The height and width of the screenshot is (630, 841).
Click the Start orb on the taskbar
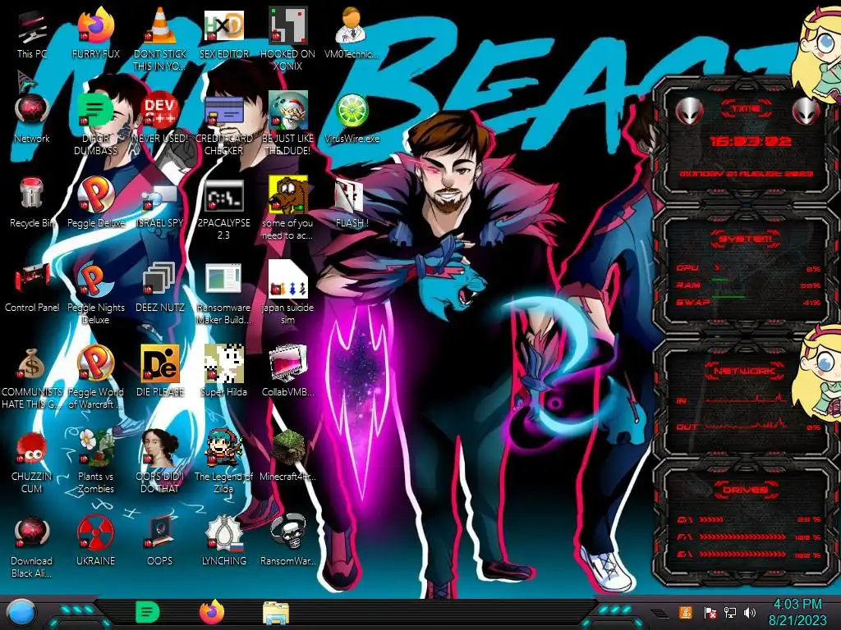(21, 613)
